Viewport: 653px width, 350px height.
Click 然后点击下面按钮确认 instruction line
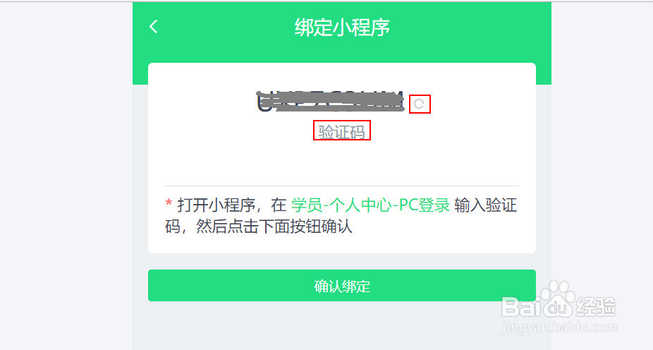(x=274, y=227)
